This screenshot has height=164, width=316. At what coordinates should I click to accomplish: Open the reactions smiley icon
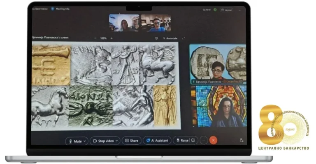(x=193, y=140)
